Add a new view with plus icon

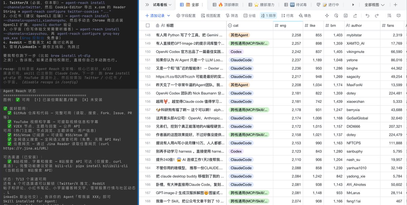point(395,5)
